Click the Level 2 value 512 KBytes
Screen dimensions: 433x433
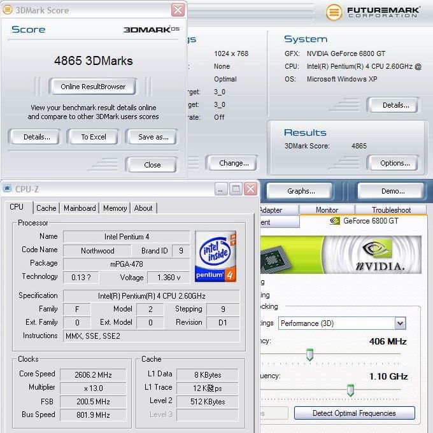pos(208,402)
